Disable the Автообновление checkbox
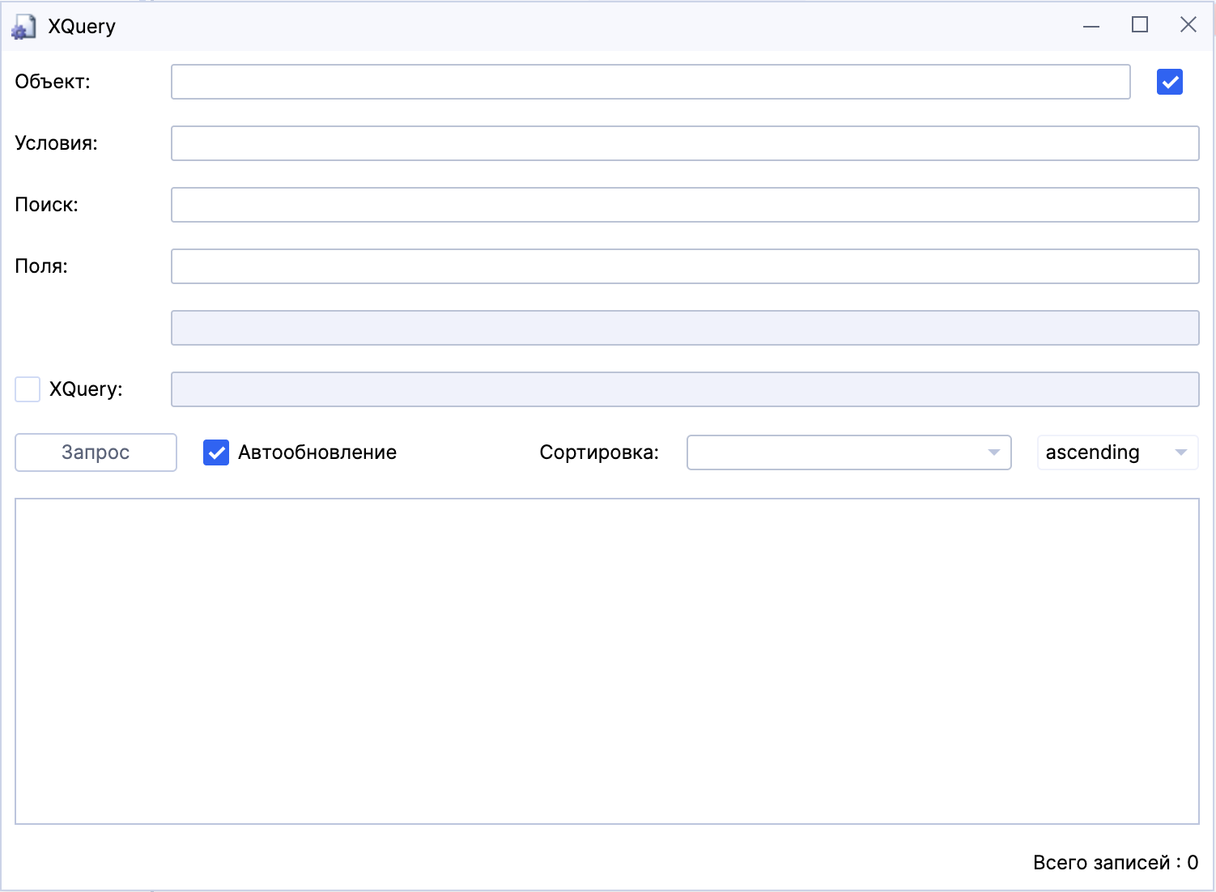1216x892 pixels. [x=216, y=452]
